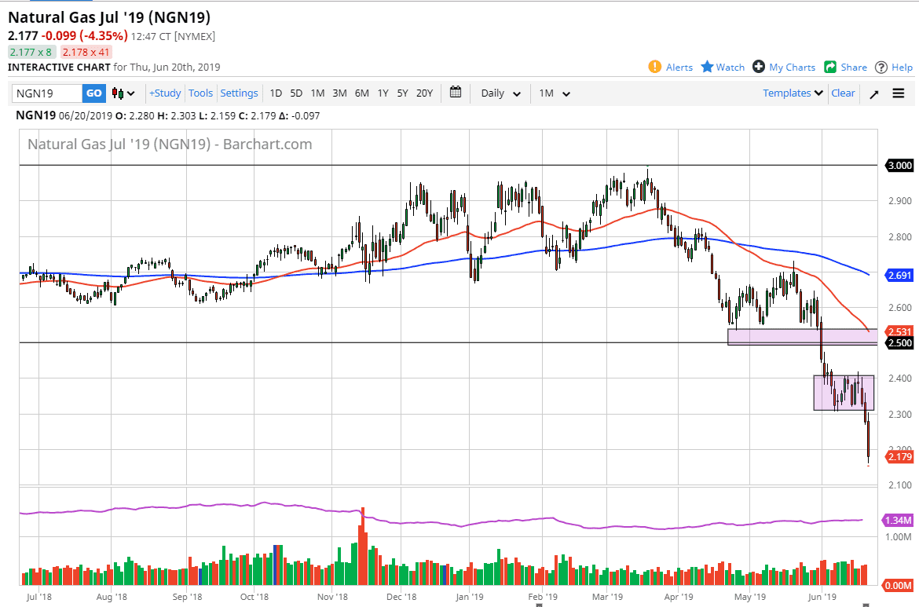Select the 5Y time range
This screenshot has height=607, width=919.
[x=402, y=93]
